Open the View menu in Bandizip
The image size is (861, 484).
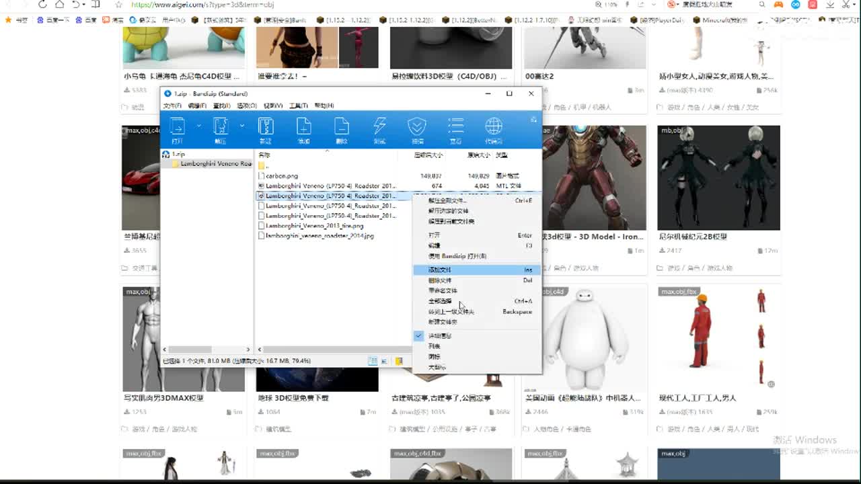tap(273, 106)
